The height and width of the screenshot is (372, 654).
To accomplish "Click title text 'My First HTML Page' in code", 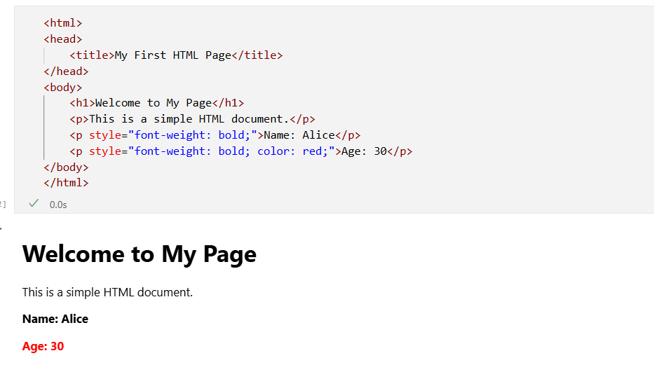I will [172, 55].
